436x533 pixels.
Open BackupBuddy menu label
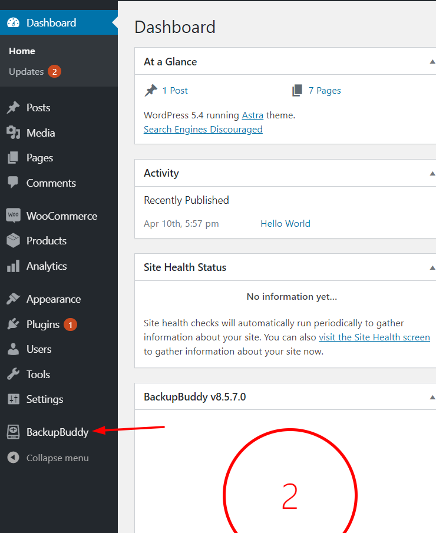point(58,432)
